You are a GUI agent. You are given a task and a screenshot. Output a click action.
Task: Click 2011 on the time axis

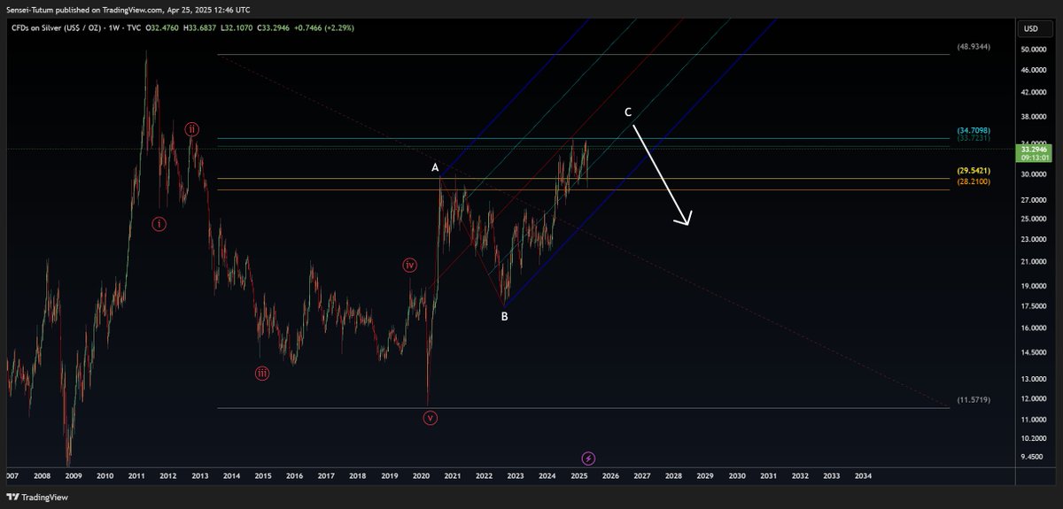136,476
